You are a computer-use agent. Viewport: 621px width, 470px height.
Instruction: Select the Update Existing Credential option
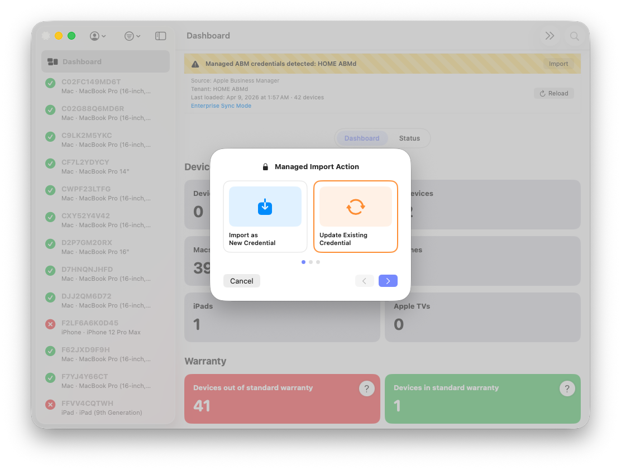[x=356, y=217]
